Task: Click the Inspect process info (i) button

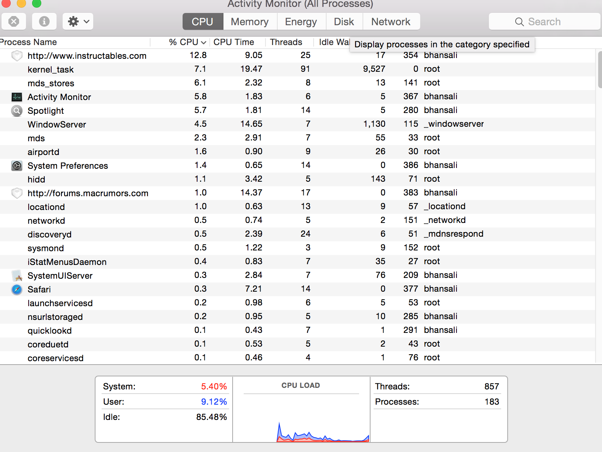Action: pyautogui.click(x=44, y=21)
